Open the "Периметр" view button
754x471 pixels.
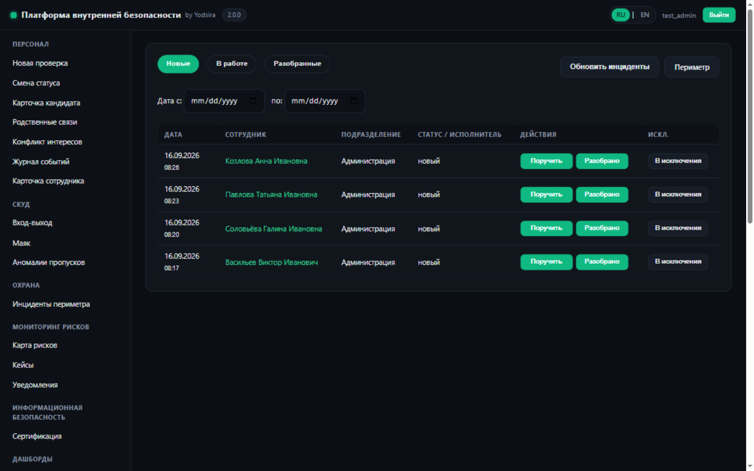pos(692,67)
